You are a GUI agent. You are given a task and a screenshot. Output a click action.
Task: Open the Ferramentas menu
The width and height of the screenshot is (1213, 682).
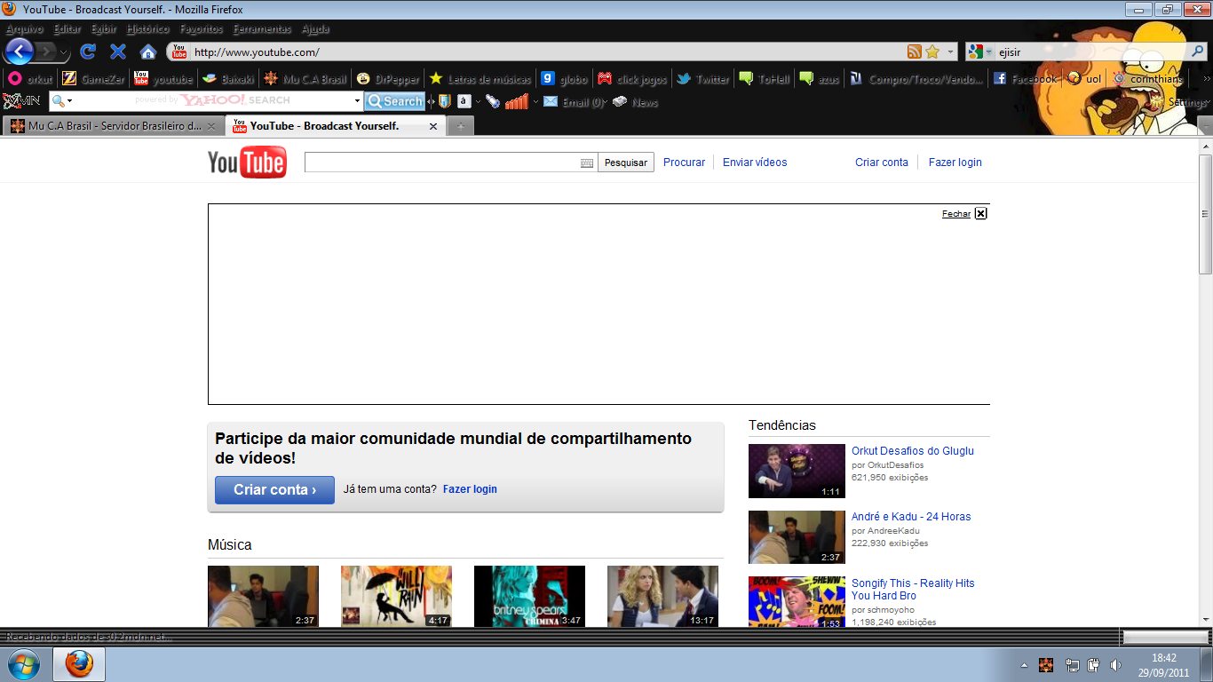tap(262, 29)
